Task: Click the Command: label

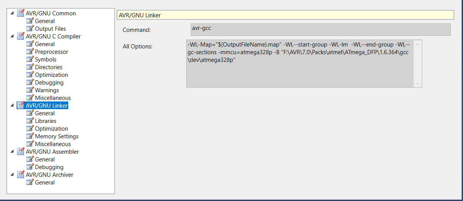Action: tap(136, 30)
